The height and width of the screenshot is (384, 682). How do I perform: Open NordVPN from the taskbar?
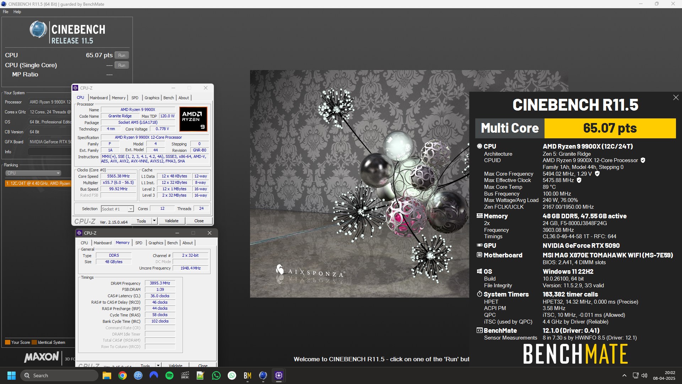(154, 375)
